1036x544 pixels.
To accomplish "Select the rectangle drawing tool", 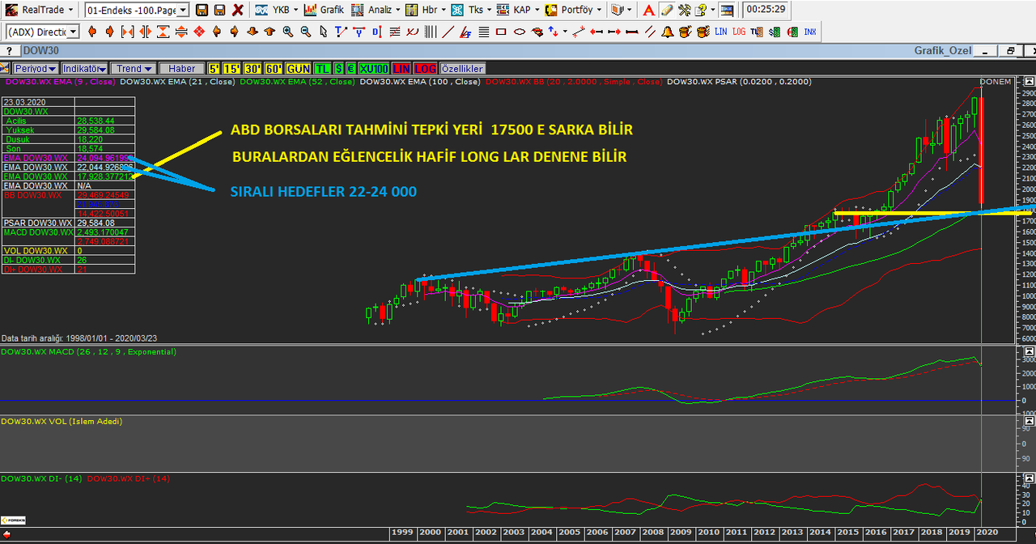I will 501,32.
